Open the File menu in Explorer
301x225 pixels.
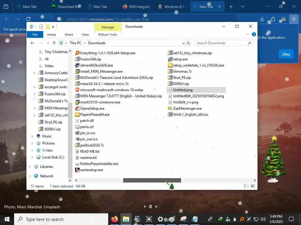tap(35, 35)
